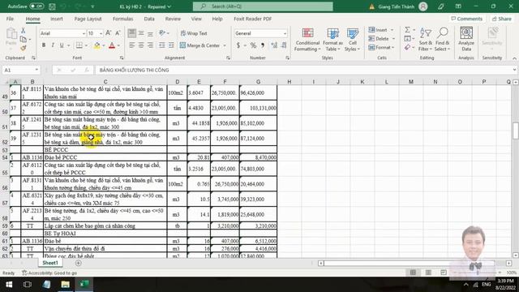This screenshot has width=519, height=292.
Task: Open Sort & Filter menu
Action: tap(425, 40)
